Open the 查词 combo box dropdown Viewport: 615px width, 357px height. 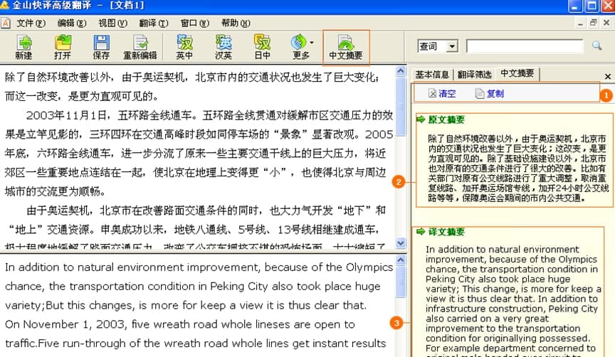(452, 46)
